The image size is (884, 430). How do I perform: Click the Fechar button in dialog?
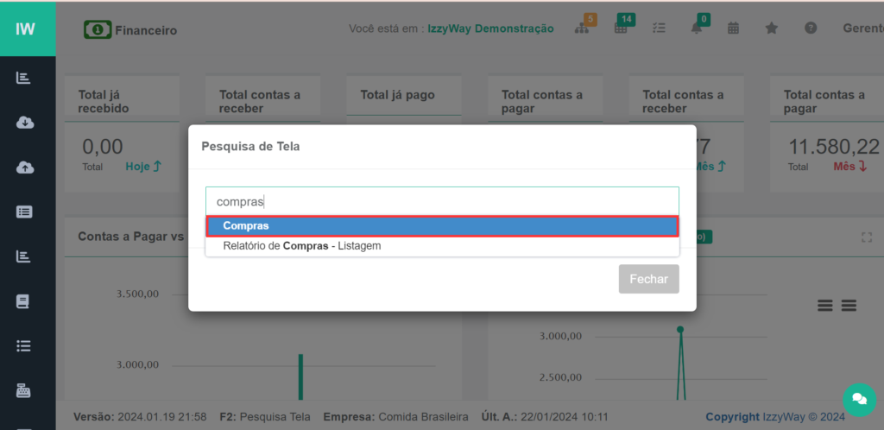(x=648, y=279)
